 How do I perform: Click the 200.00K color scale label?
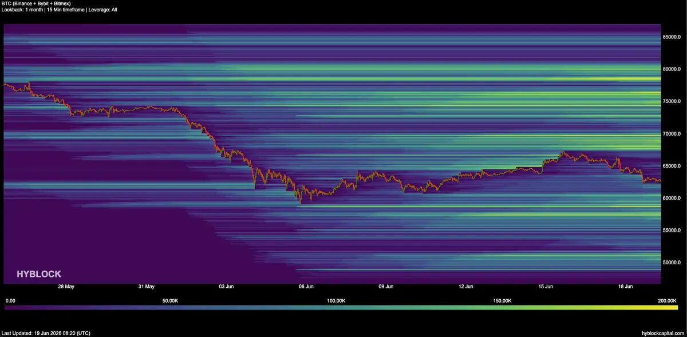click(x=667, y=300)
